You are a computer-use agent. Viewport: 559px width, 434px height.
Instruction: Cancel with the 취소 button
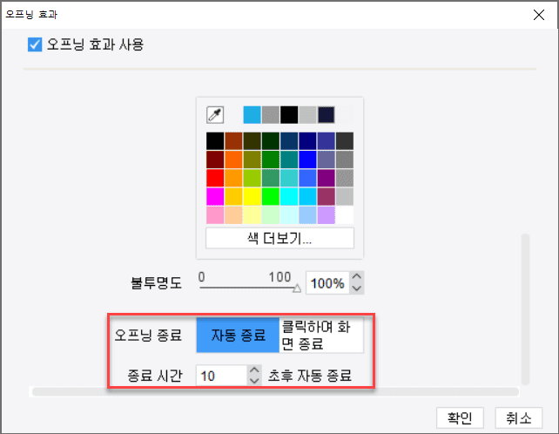tap(519, 417)
